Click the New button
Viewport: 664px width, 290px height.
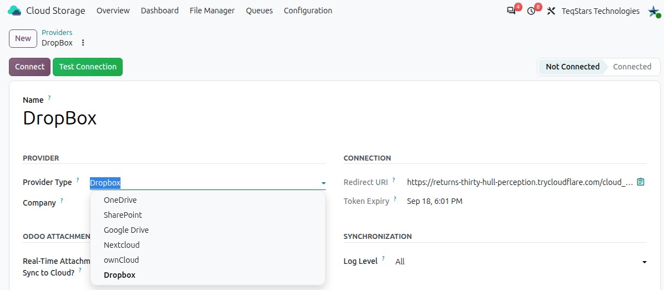click(23, 38)
